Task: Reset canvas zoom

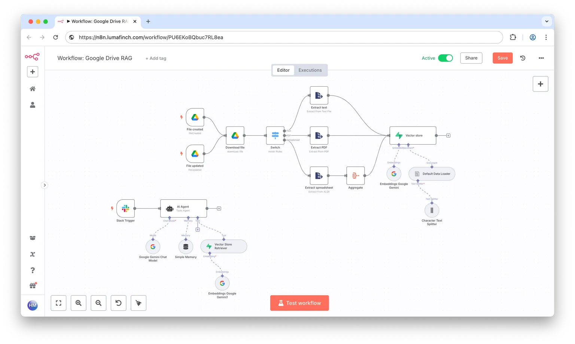Action: click(x=118, y=303)
